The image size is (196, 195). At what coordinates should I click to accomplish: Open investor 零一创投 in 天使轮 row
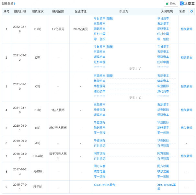(x=100, y=177)
